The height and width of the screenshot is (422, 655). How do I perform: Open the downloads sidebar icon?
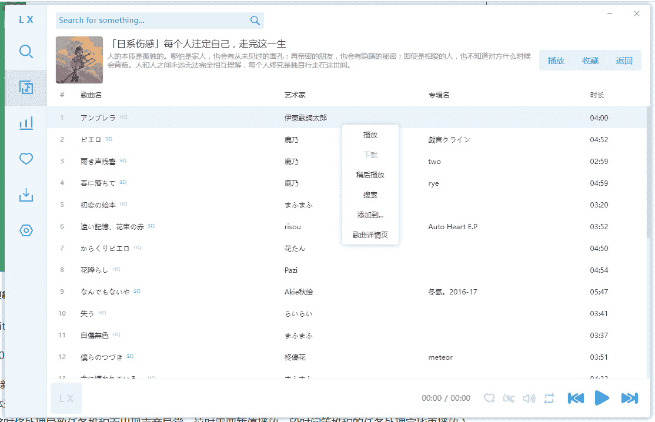tap(26, 195)
